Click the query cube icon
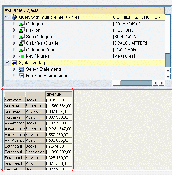The image size is (172, 175). coord(14,17)
